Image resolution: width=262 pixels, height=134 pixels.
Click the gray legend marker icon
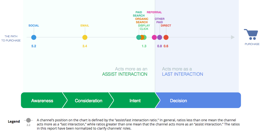pos(28,120)
